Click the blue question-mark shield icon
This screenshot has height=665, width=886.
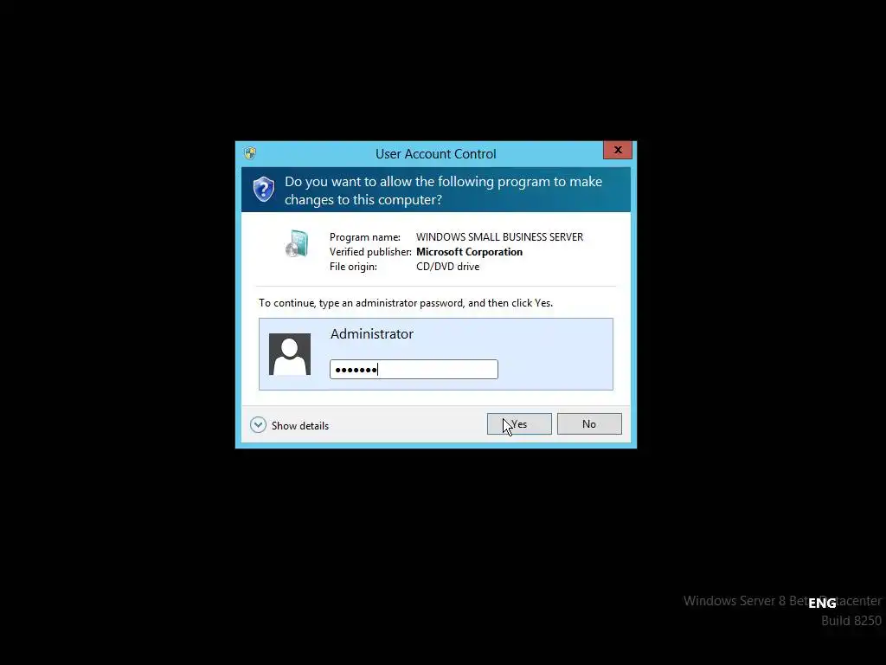point(263,190)
